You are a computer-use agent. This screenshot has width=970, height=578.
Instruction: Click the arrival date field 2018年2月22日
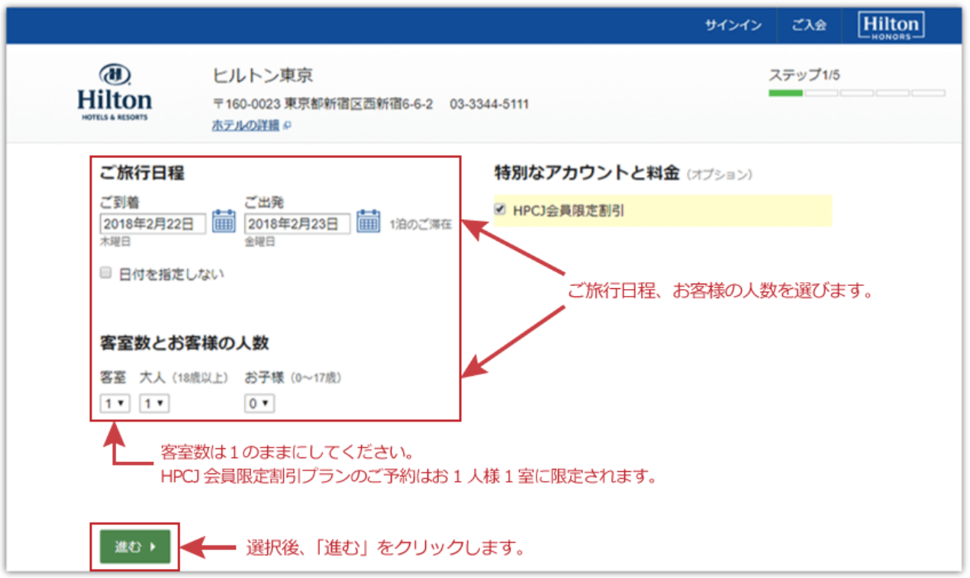click(x=153, y=223)
